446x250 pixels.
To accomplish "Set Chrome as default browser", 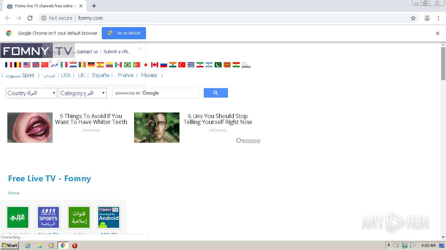I will click(124, 33).
